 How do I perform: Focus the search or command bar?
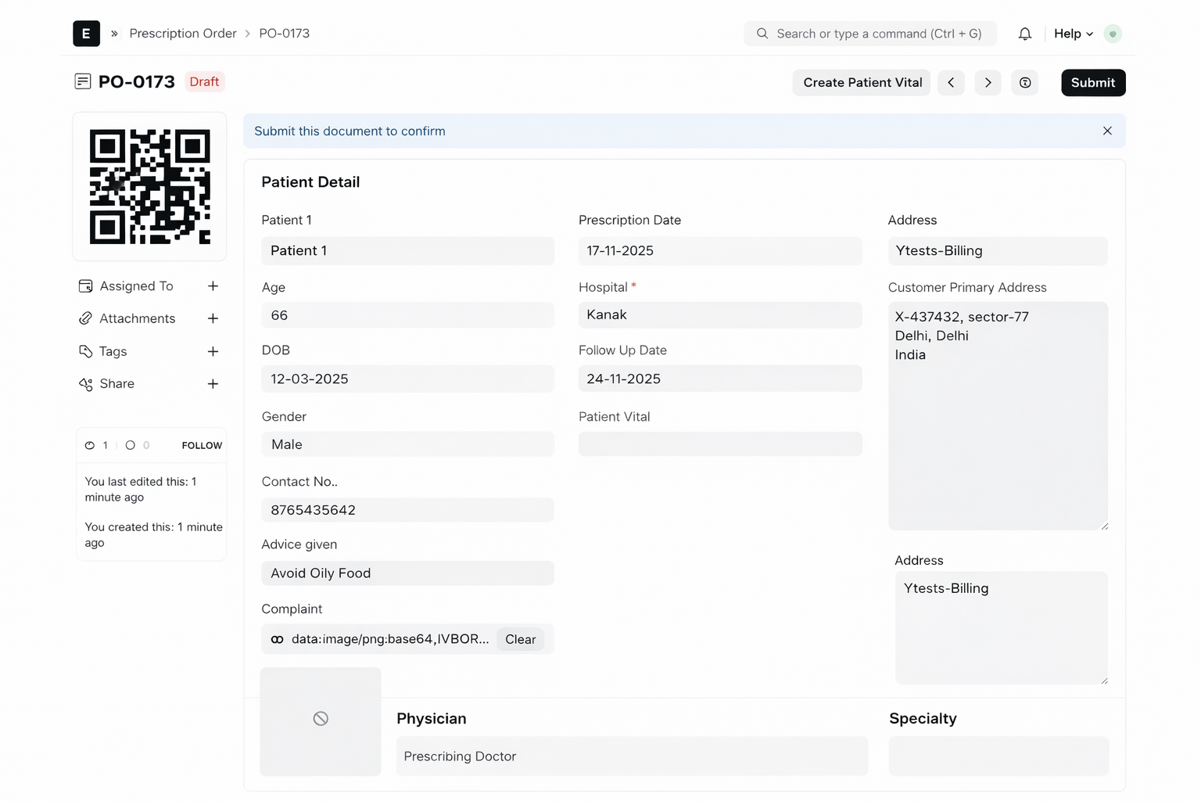(870, 34)
